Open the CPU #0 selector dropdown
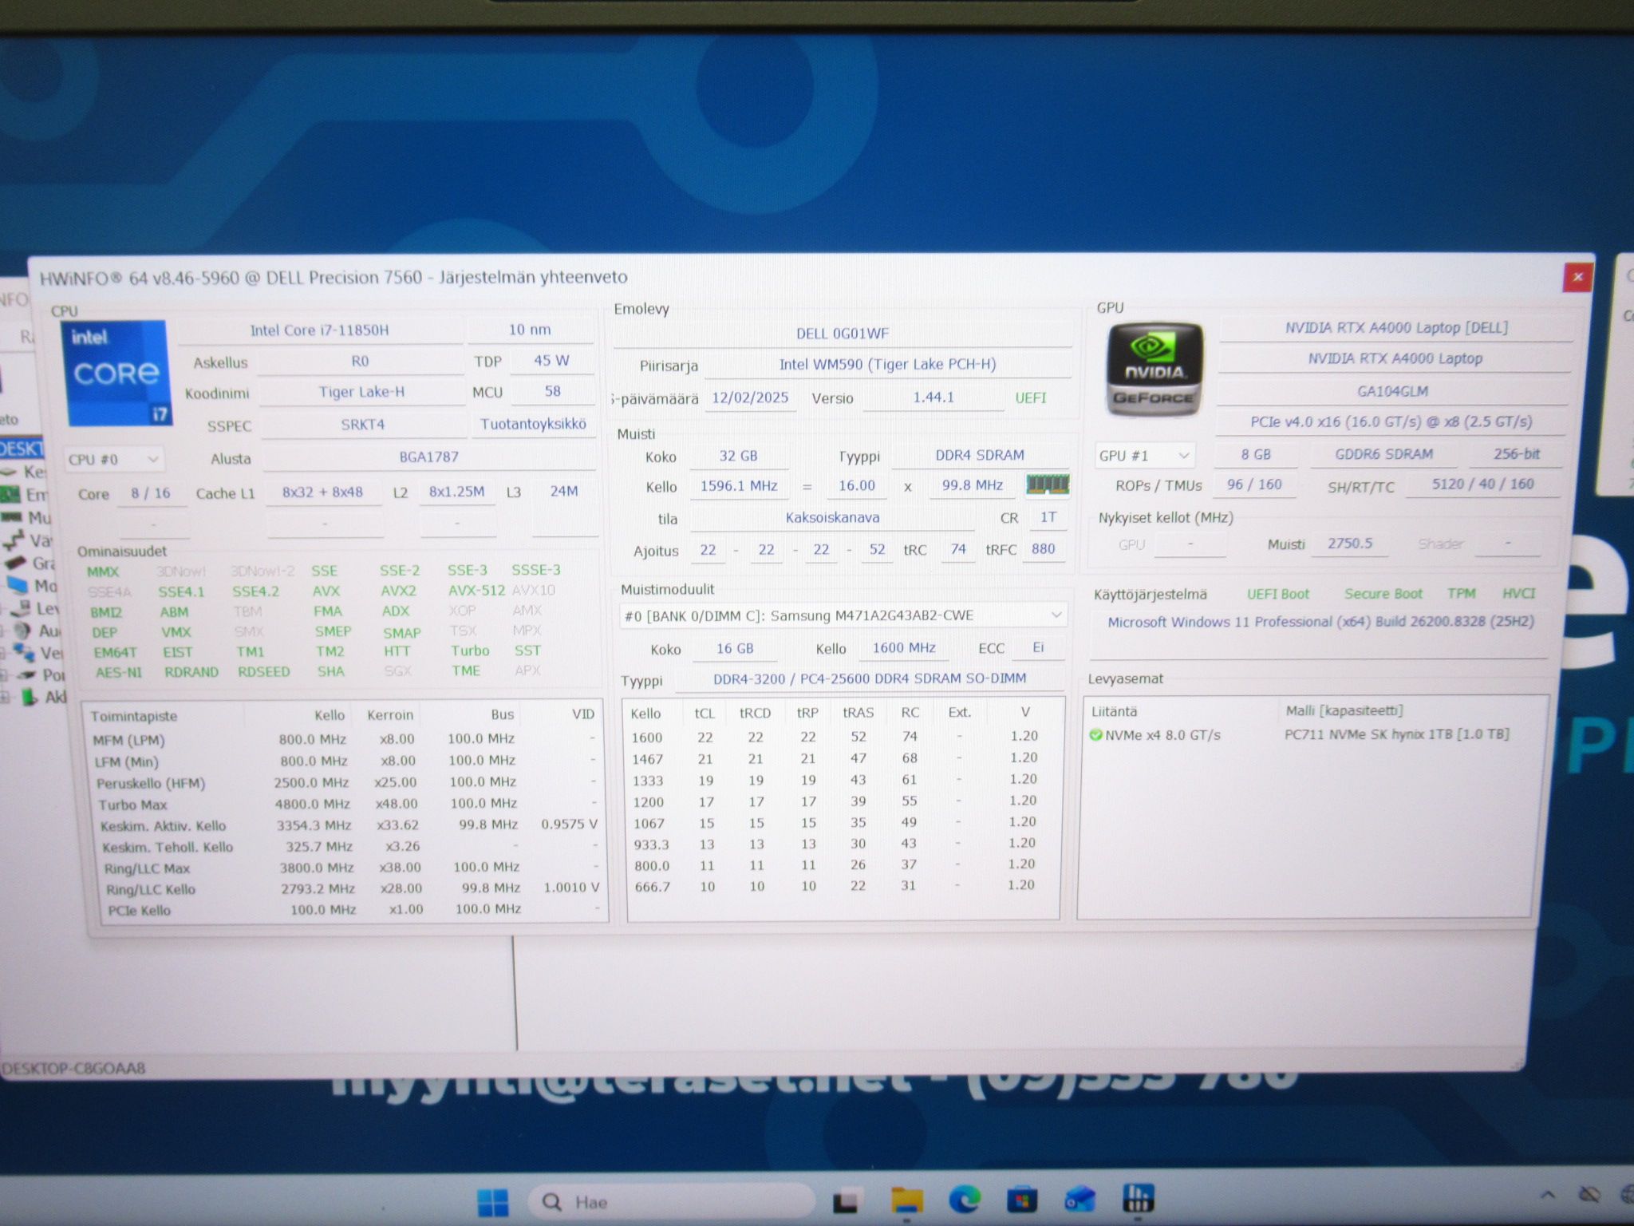 (114, 460)
